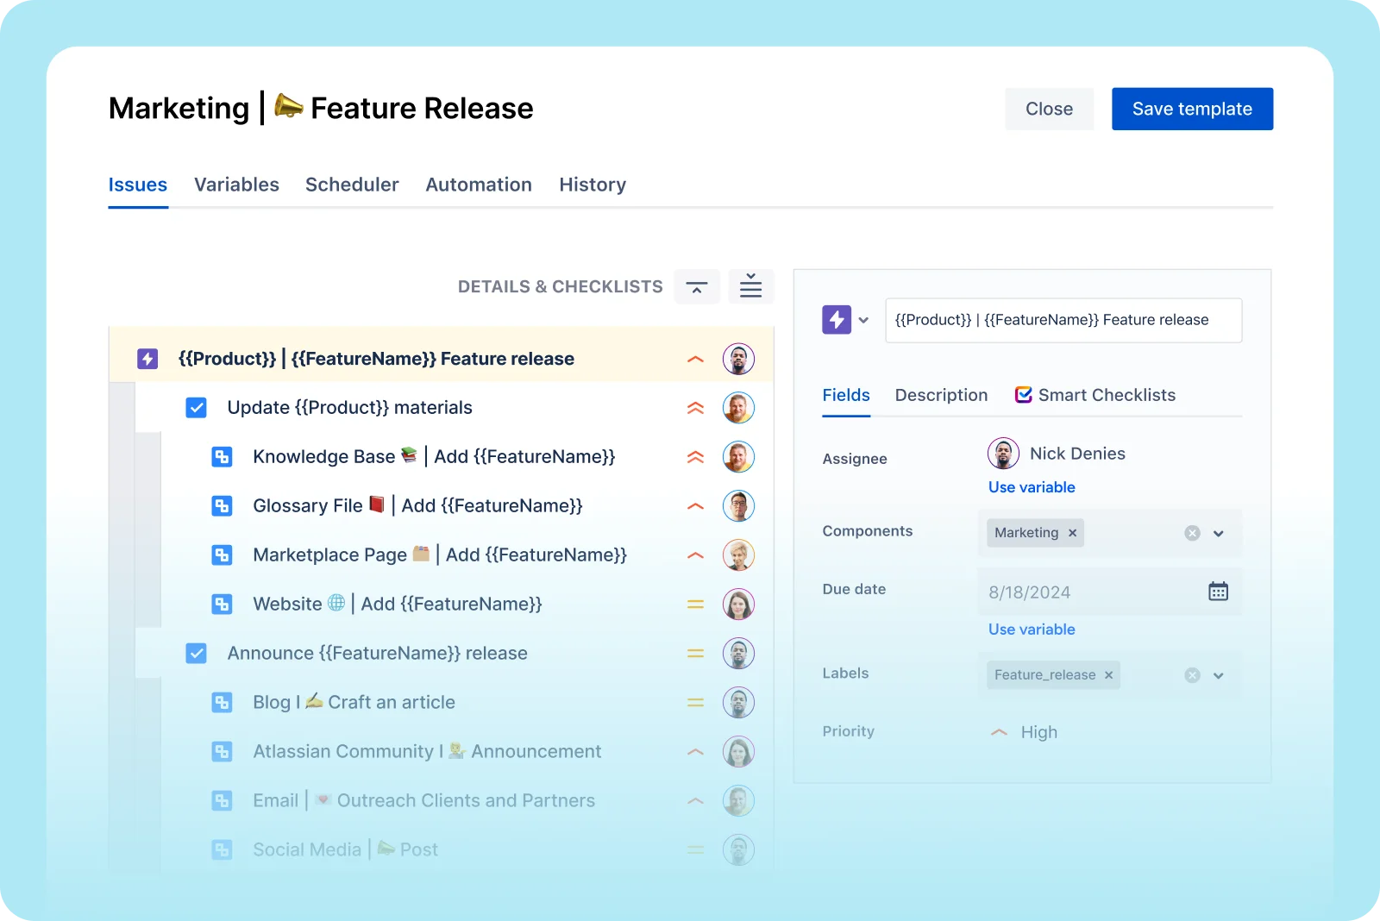This screenshot has width=1380, height=921.
Task: Toggle the Update {{Product}} materials checkbox
Action: tap(197, 408)
